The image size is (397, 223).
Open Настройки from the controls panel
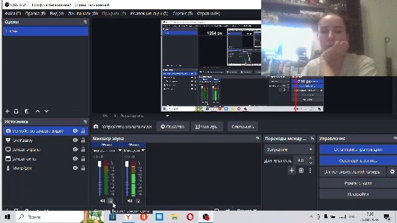click(358, 194)
